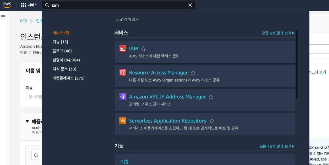Clear the 'iam' search with X icon
Screen dimensions: 329x165
(190, 5)
